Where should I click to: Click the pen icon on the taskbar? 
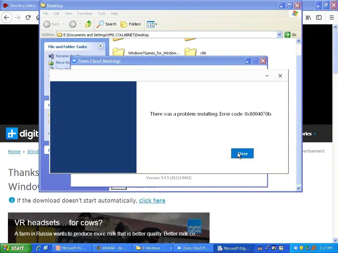(267, 248)
